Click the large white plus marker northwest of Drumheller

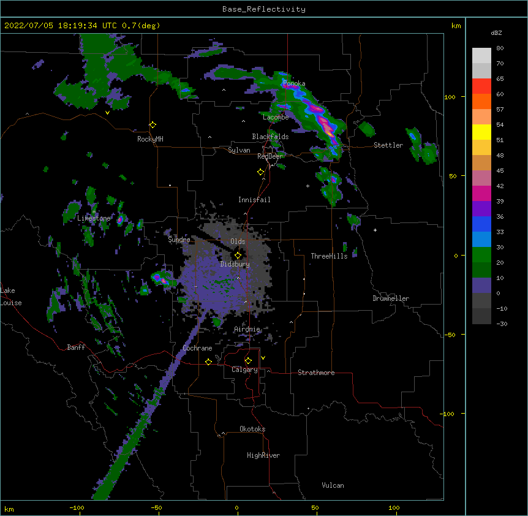375,230
